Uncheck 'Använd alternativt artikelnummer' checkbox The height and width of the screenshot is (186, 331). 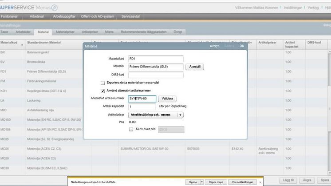pyautogui.click(x=102, y=91)
